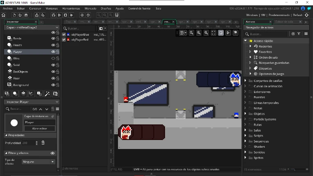Open the Construir menu

tap(35, 8)
